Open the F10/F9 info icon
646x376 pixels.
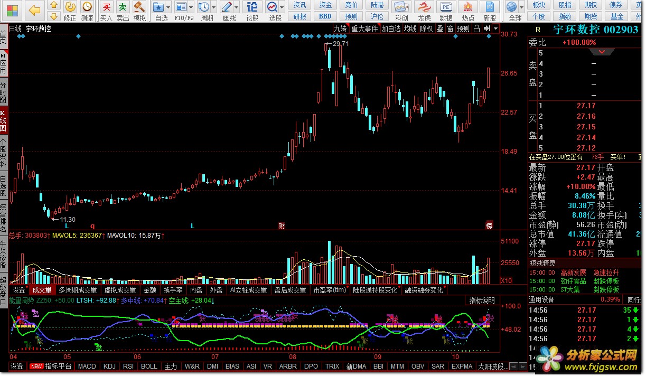pyautogui.click(x=181, y=7)
